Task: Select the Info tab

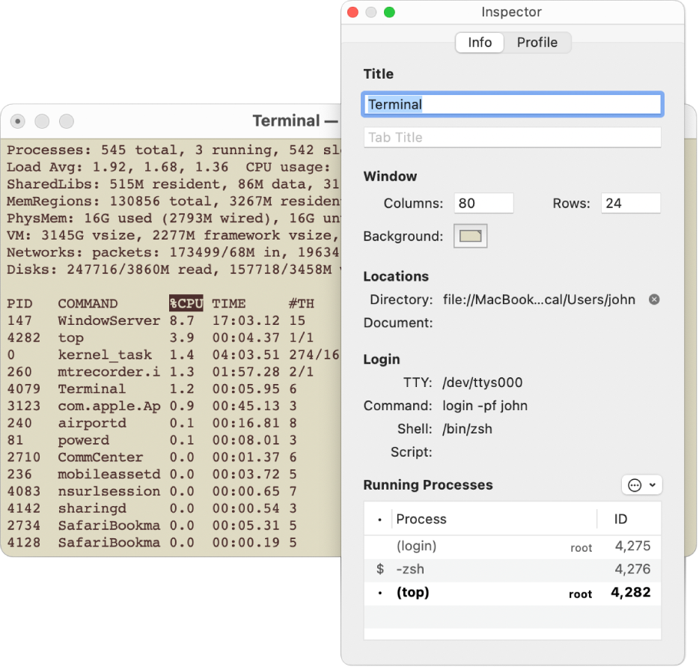Action: click(x=479, y=43)
